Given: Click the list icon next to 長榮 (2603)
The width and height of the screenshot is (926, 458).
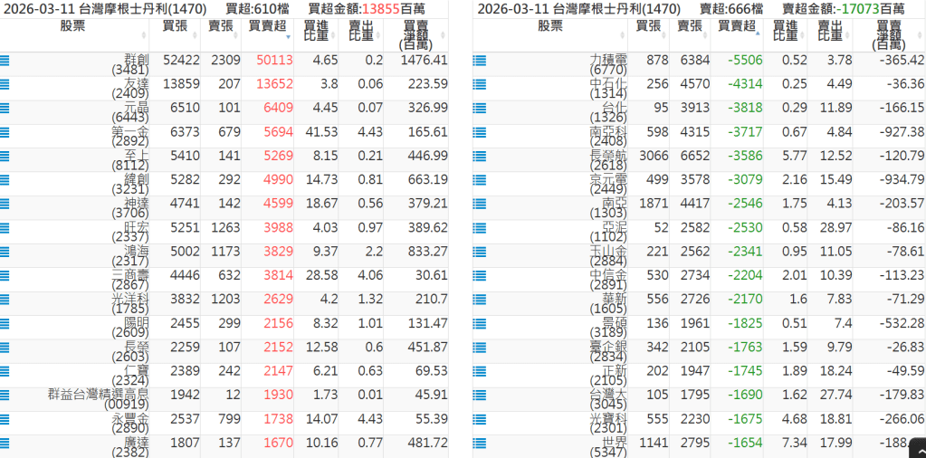Looking at the screenshot, I should [x=5, y=348].
